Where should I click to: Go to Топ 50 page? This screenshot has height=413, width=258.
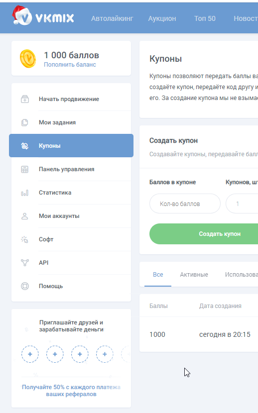click(x=205, y=18)
